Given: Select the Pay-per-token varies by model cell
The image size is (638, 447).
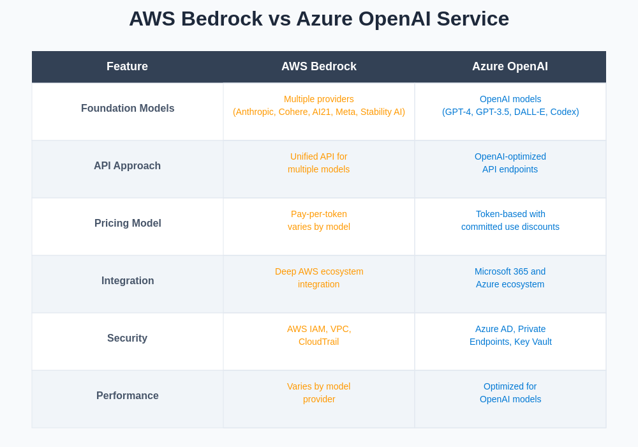Looking at the screenshot, I should (319, 221).
